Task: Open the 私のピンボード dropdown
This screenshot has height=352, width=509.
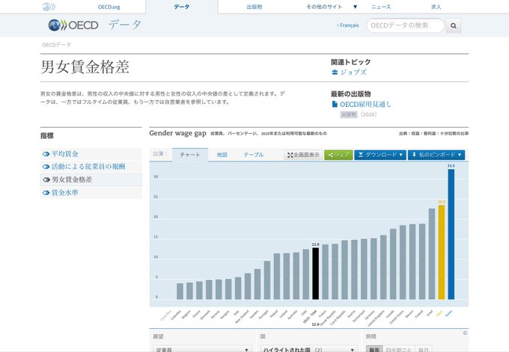Action: pos(436,155)
